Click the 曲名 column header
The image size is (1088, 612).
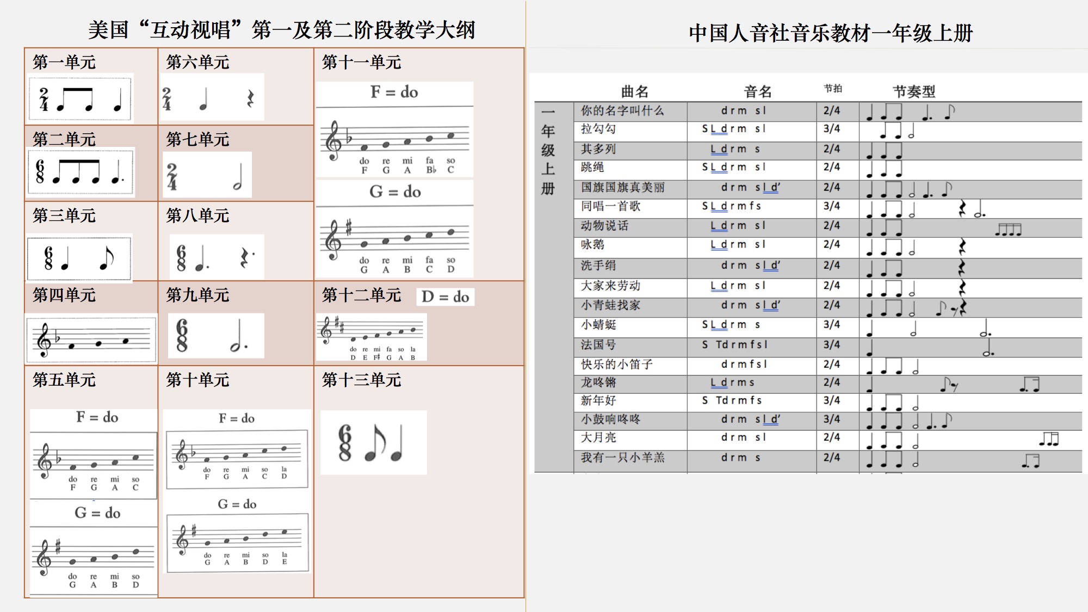point(634,91)
